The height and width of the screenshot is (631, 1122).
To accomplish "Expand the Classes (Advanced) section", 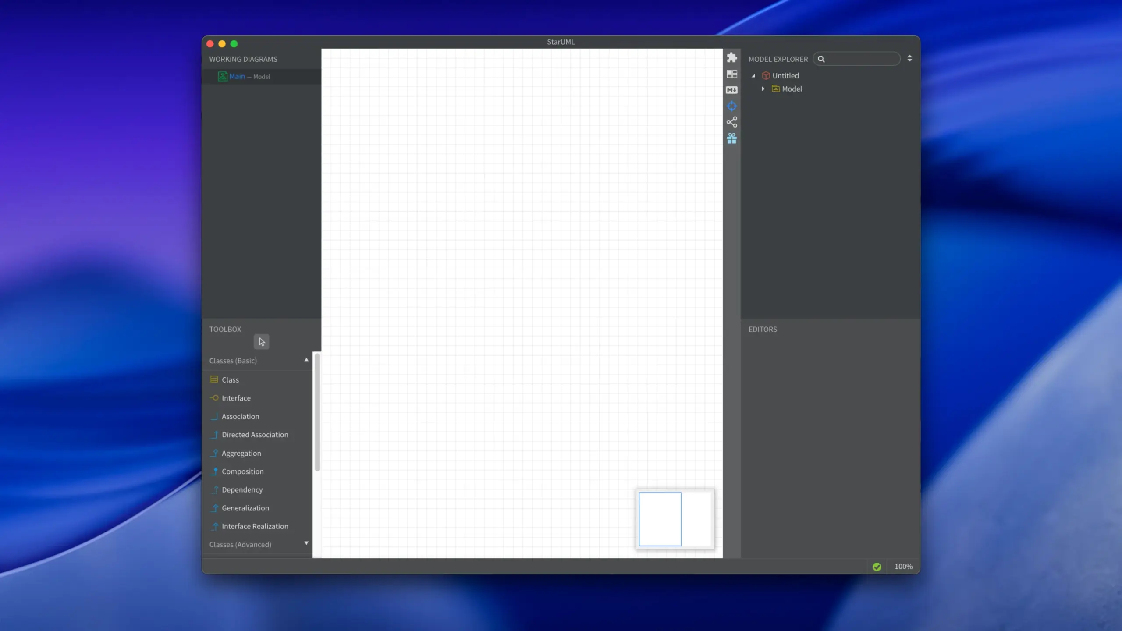I will 306,544.
